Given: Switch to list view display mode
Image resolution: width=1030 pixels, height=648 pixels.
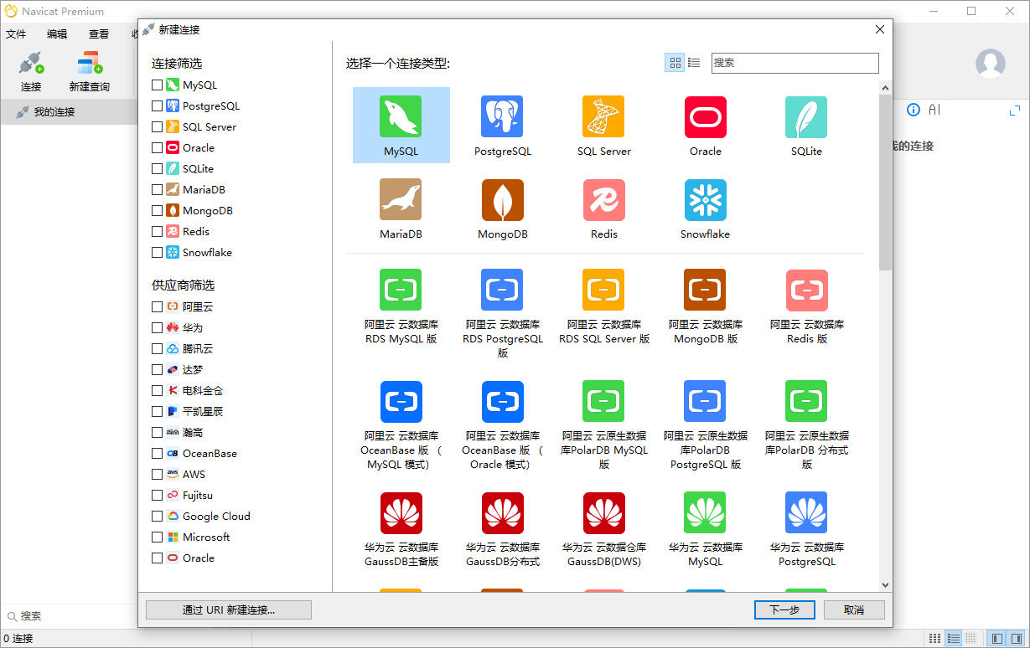Looking at the screenshot, I should (x=694, y=63).
